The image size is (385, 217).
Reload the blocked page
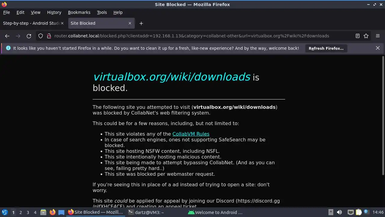click(29, 36)
